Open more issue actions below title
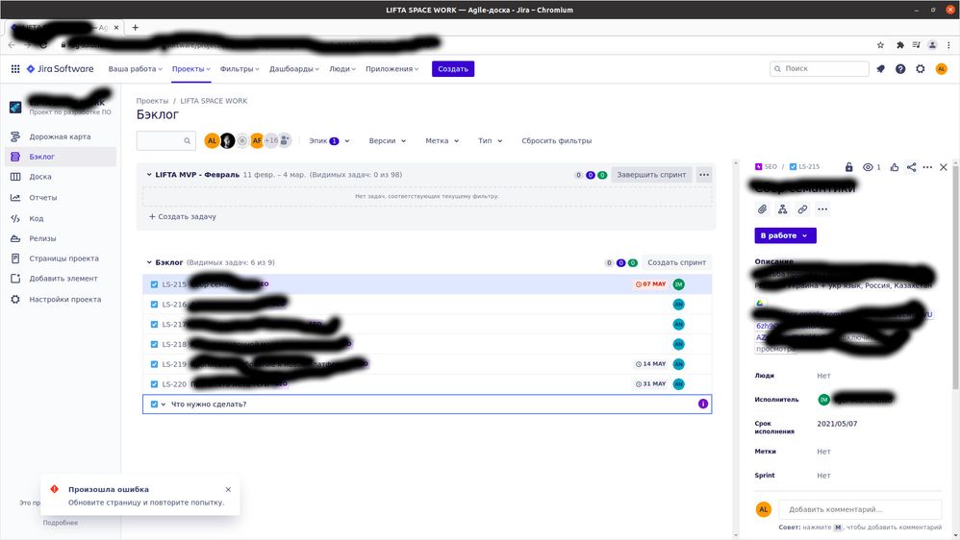Screen dimensions: 960x540 [822, 209]
